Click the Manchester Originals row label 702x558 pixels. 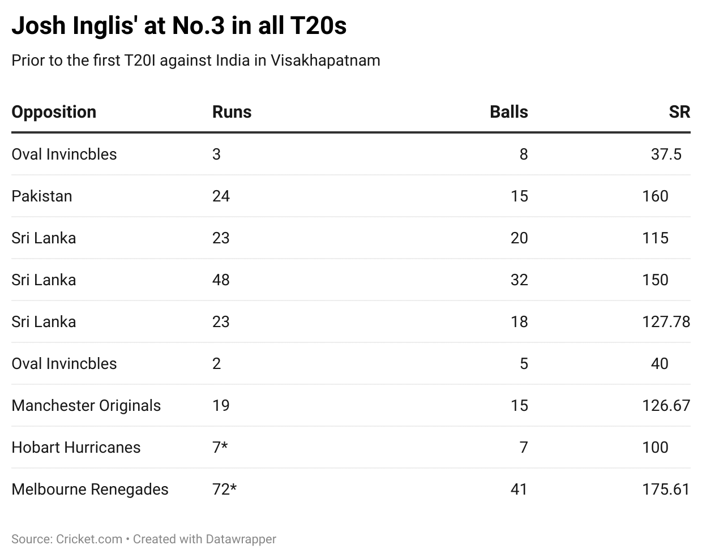pos(86,405)
